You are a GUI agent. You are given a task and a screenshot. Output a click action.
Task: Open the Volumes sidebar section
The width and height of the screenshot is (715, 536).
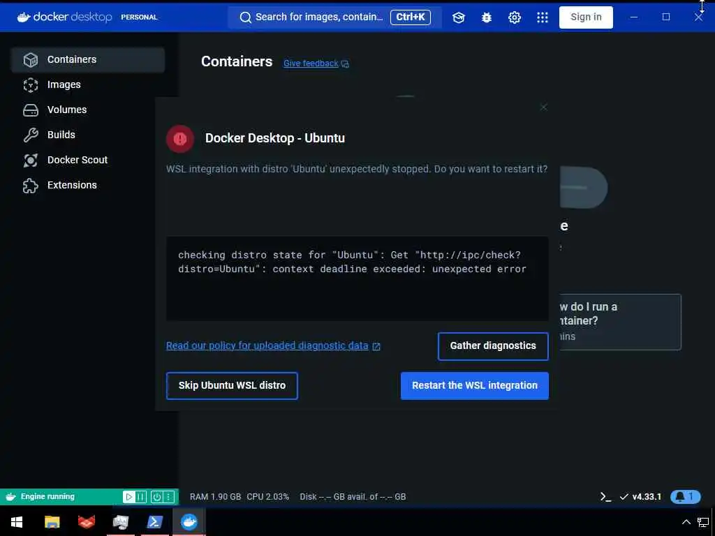coord(88,110)
